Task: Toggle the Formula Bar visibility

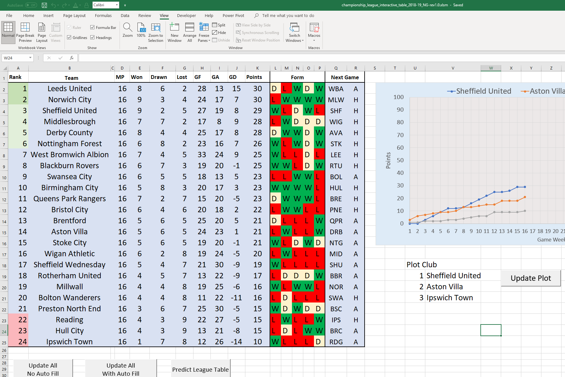Action: click(x=92, y=27)
